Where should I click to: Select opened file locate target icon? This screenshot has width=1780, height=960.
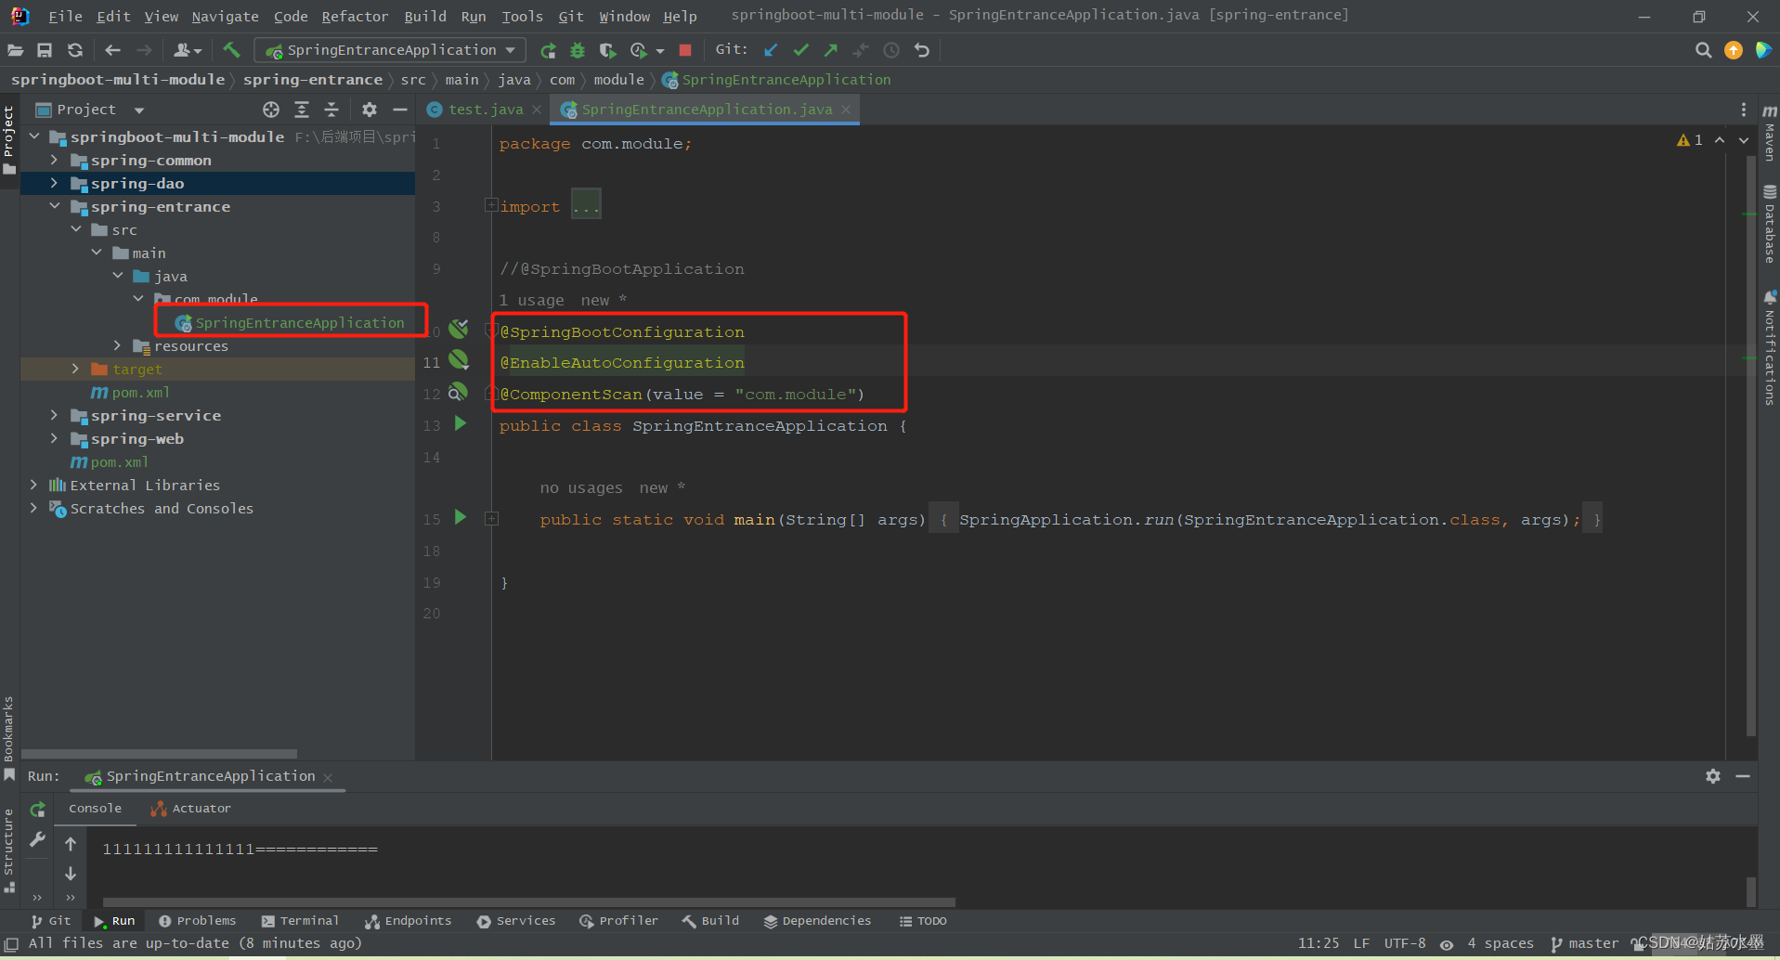pyautogui.click(x=271, y=110)
